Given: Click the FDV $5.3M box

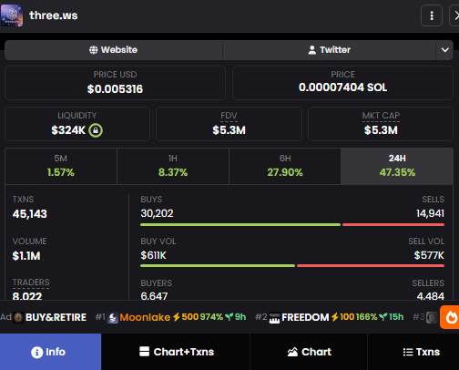Looking at the screenshot, I should 229,124.
